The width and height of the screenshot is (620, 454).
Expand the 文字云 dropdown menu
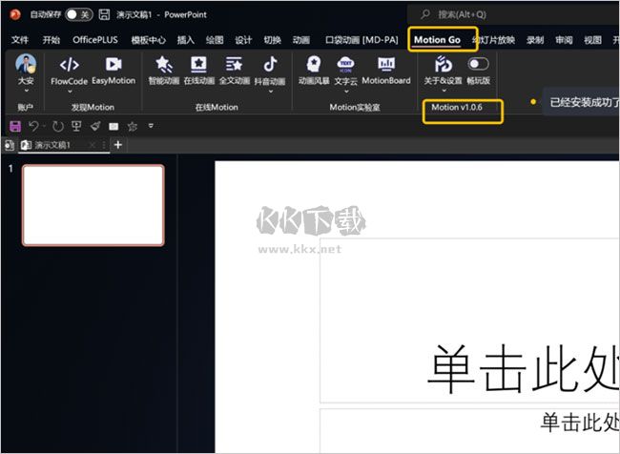point(345,92)
